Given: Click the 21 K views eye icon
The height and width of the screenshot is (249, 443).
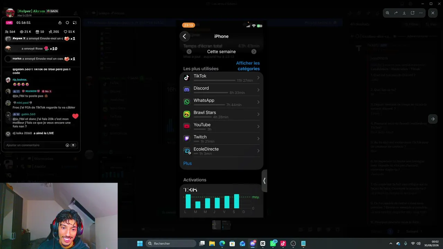Looking at the screenshot, I should (22, 32).
